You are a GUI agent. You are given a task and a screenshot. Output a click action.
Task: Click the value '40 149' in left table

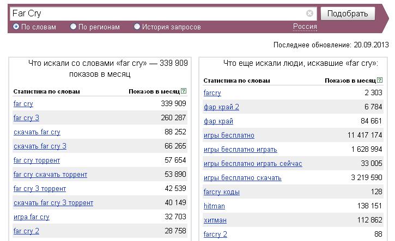[175, 202]
